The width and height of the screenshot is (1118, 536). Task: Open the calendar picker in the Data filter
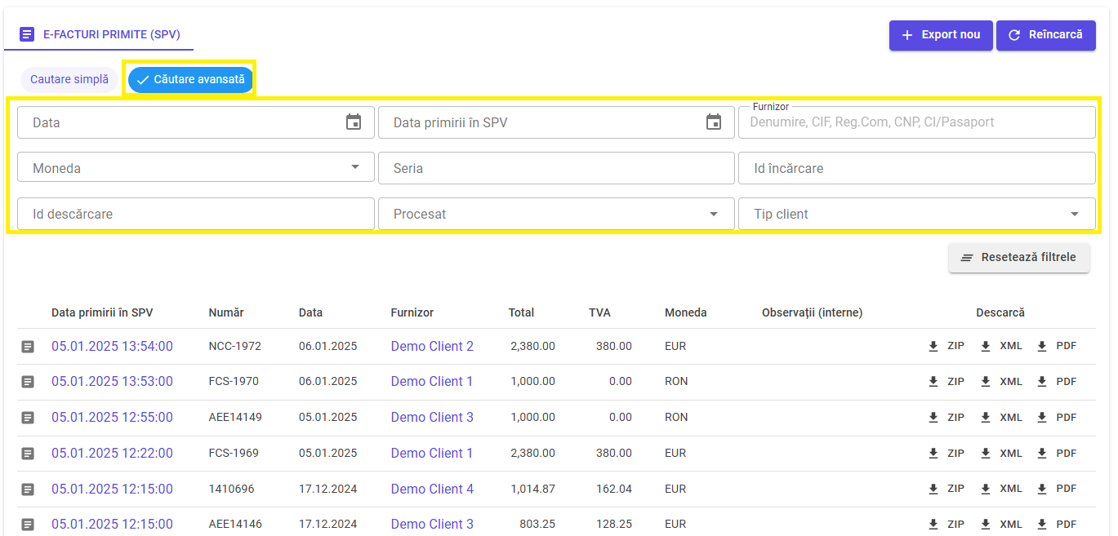click(354, 122)
